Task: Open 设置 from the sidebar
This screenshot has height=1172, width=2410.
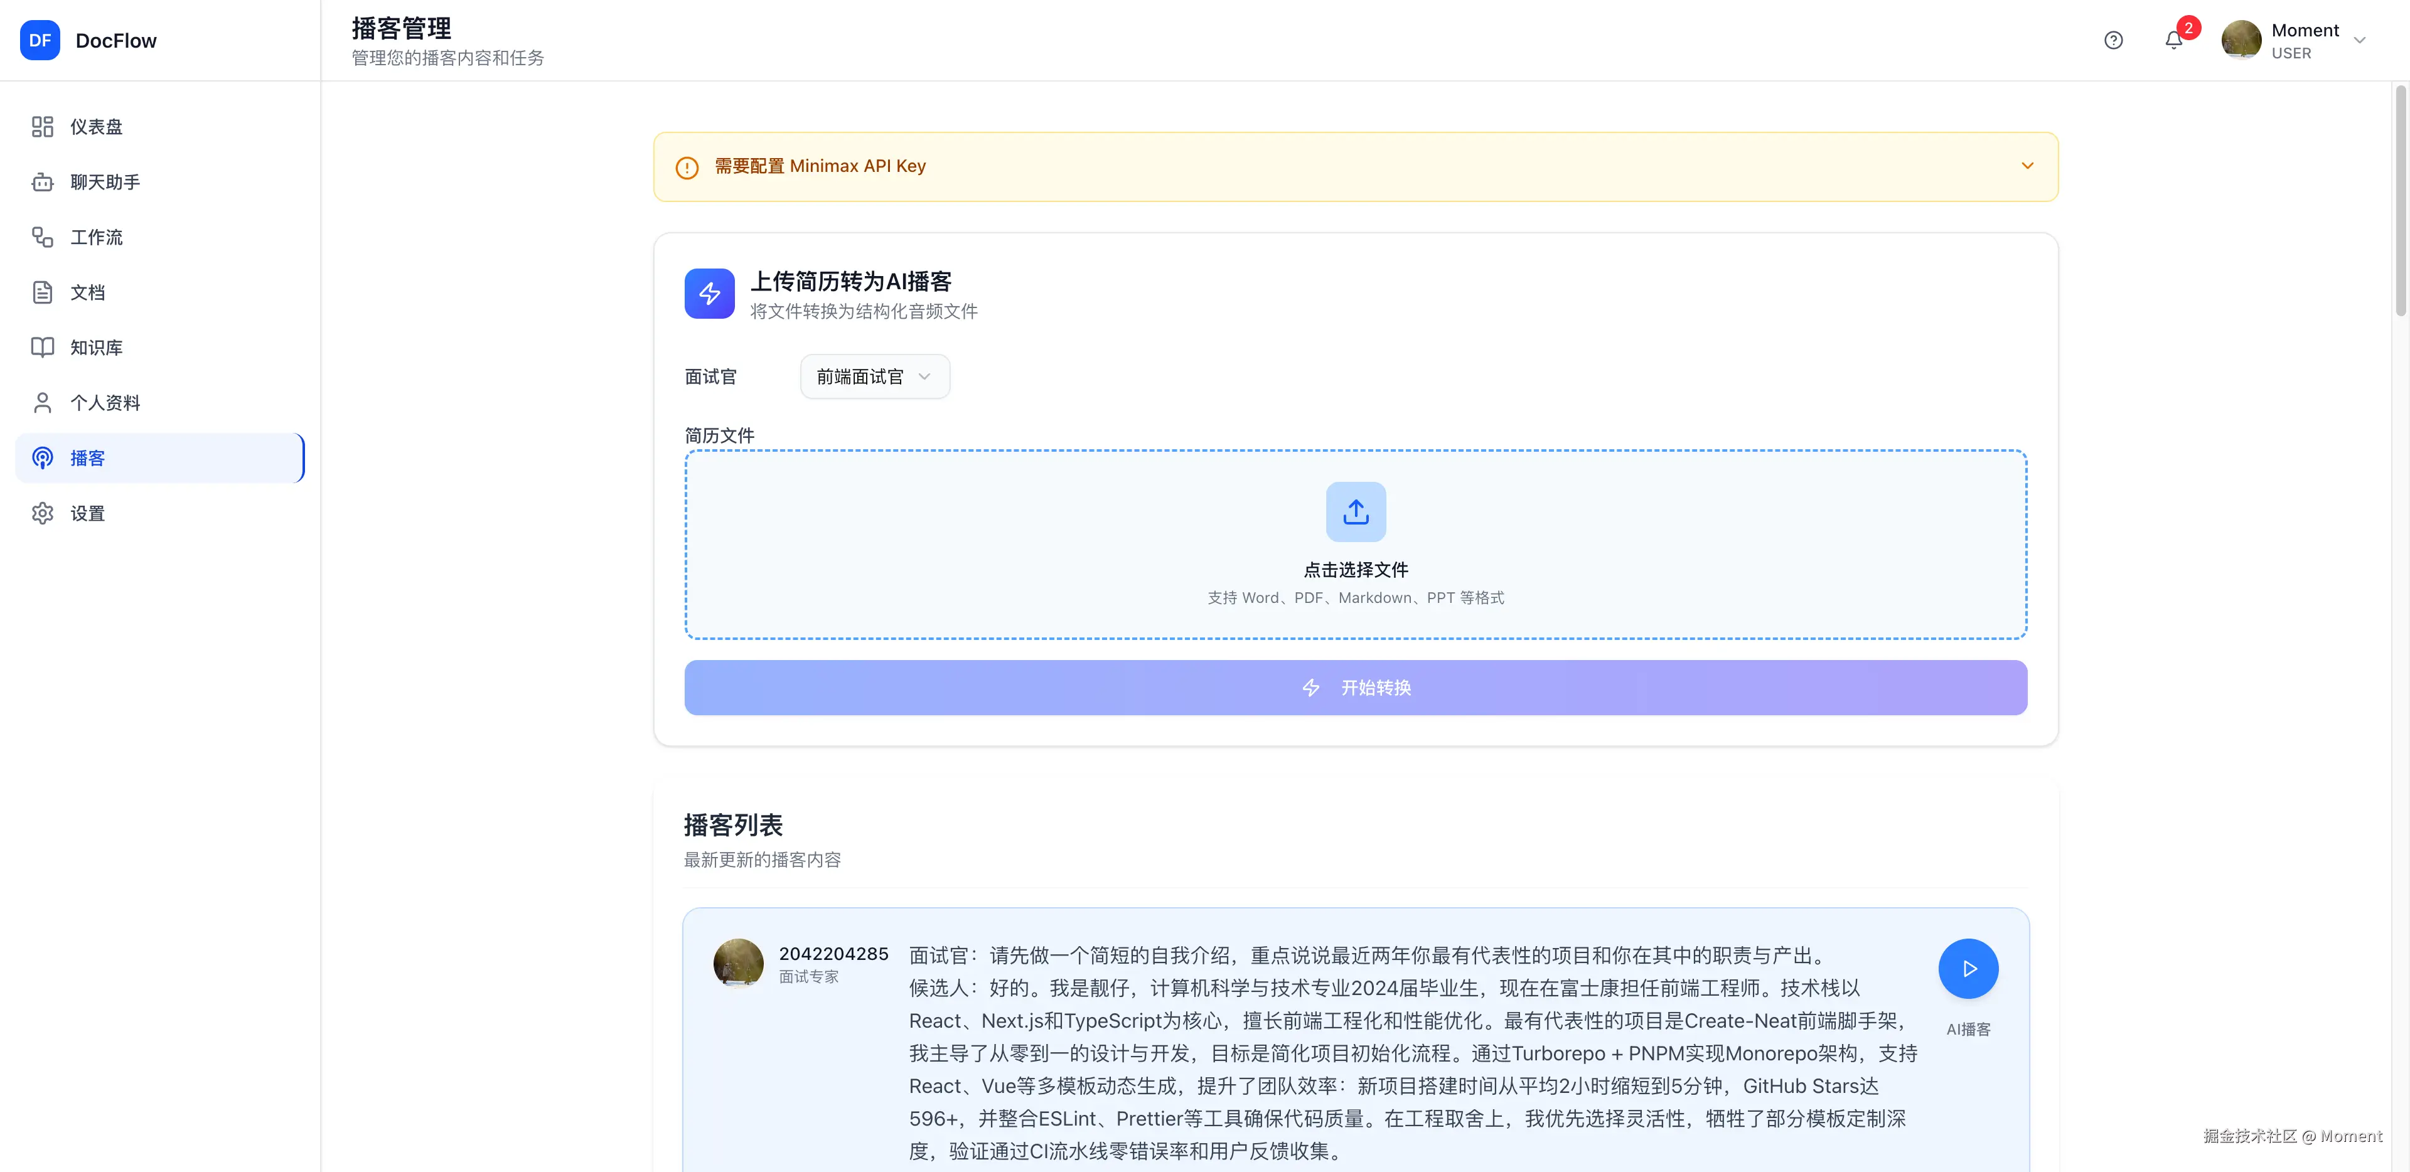Action: (87, 513)
